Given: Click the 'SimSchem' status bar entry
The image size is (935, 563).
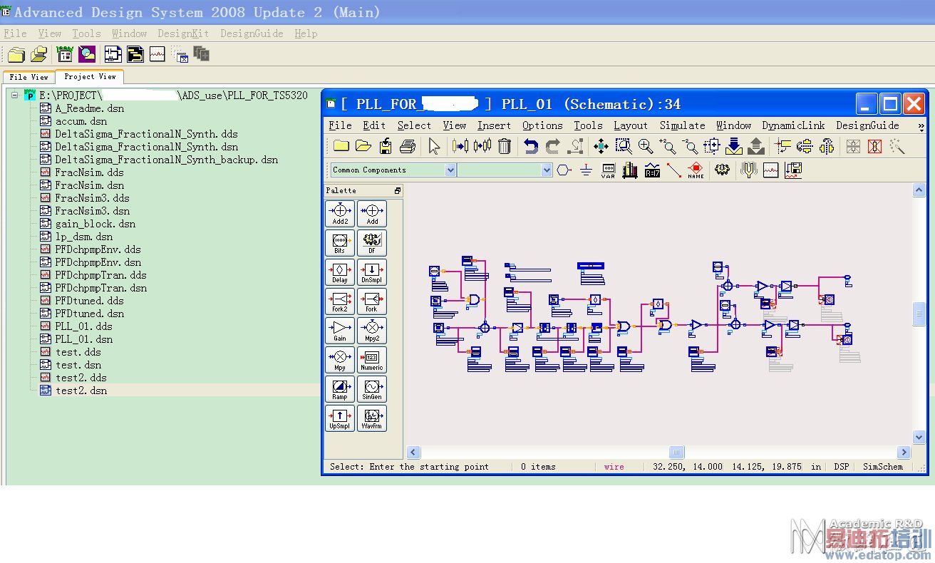Looking at the screenshot, I should click(x=882, y=467).
